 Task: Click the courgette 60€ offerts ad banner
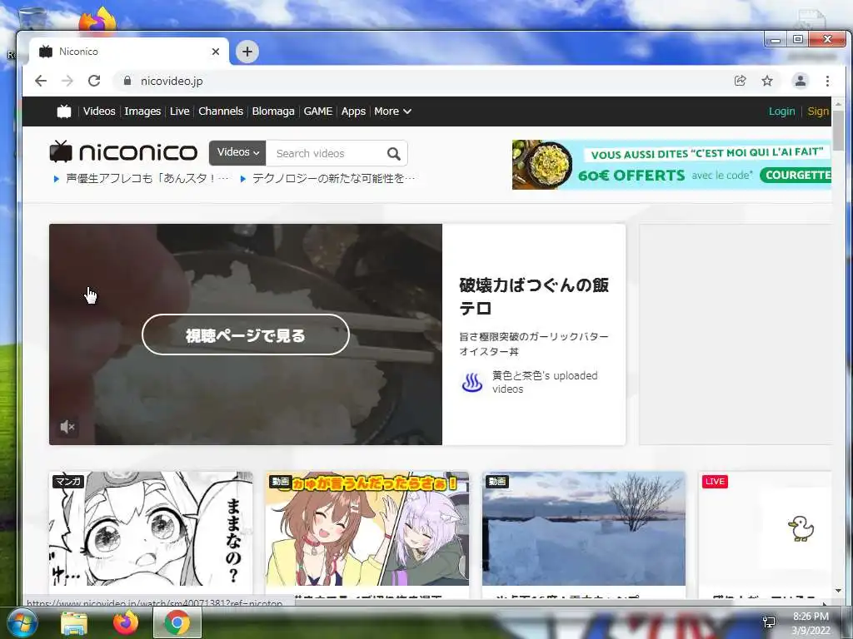tap(671, 165)
